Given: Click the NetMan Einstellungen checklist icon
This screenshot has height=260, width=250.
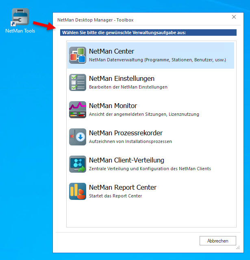Looking at the screenshot, I should coord(77,82).
